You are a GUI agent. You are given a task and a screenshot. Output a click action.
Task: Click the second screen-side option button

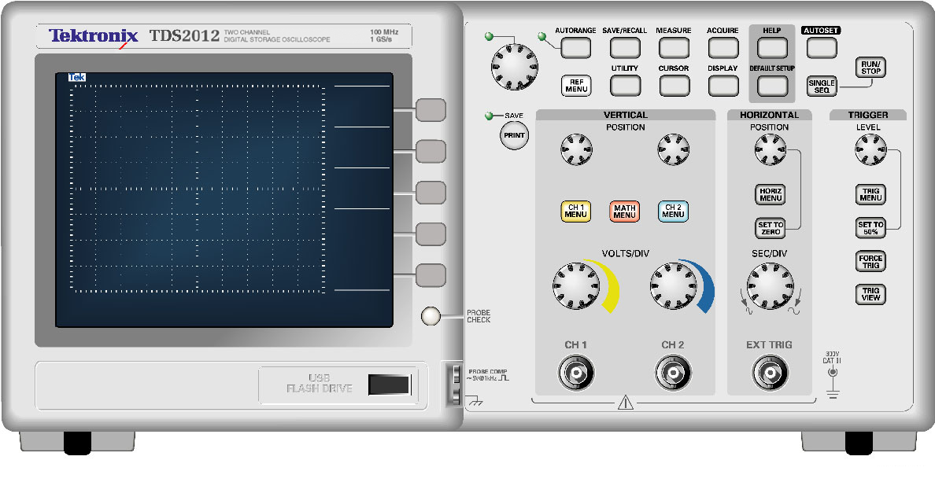[431, 151]
